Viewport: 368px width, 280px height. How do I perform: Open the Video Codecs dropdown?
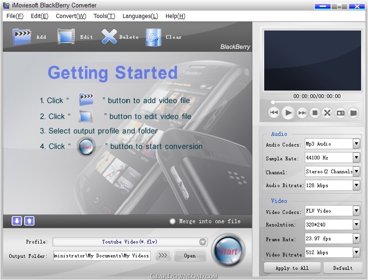click(356, 211)
